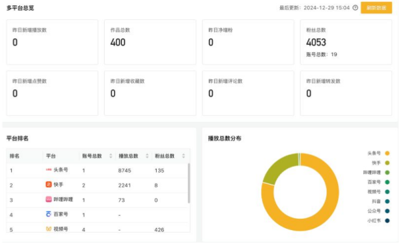The image size is (400, 246).
Task: Click the 作品总数 400 card
Action: coord(150,42)
